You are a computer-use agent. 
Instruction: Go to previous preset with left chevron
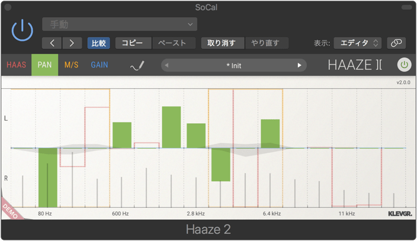point(52,43)
